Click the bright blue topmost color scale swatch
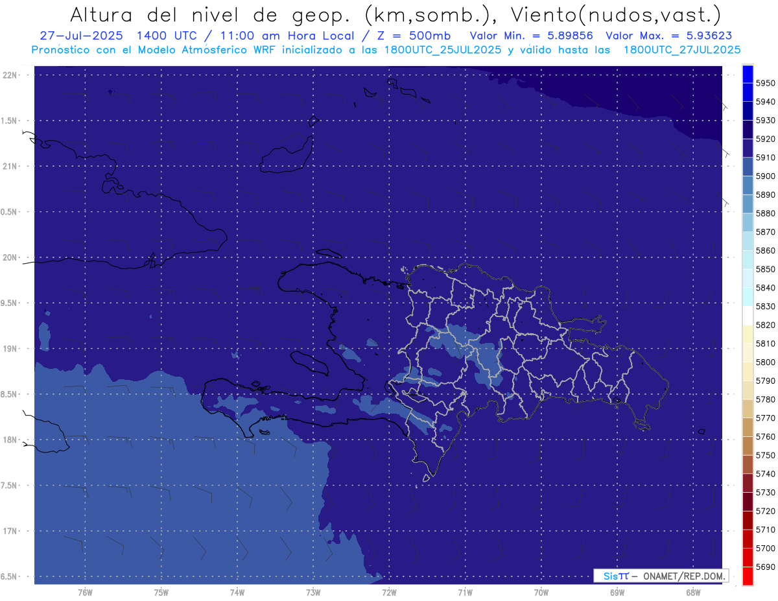Image resolution: width=778 pixels, height=601 pixels. (x=748, y=74)
